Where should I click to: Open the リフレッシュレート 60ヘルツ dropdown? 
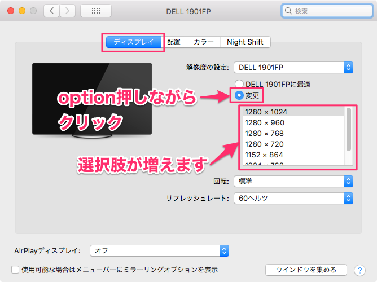pyautogui.click(x=293, y=198)
